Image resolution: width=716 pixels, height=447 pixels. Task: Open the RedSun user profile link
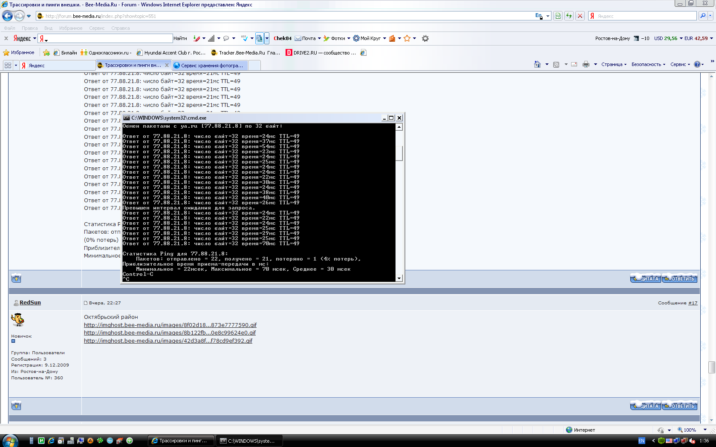coord(30,303)
